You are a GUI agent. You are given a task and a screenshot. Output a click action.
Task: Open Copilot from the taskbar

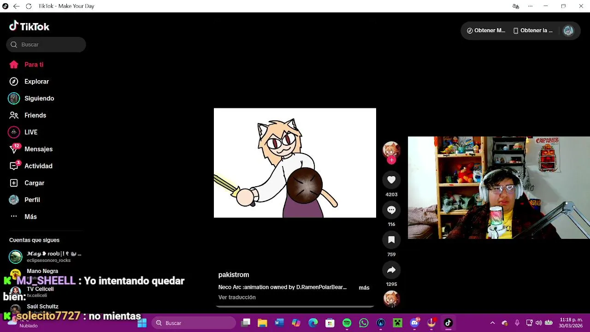point(296,323)
